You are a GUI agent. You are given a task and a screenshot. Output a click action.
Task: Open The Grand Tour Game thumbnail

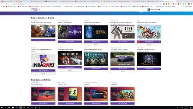(x=122, y=59)
